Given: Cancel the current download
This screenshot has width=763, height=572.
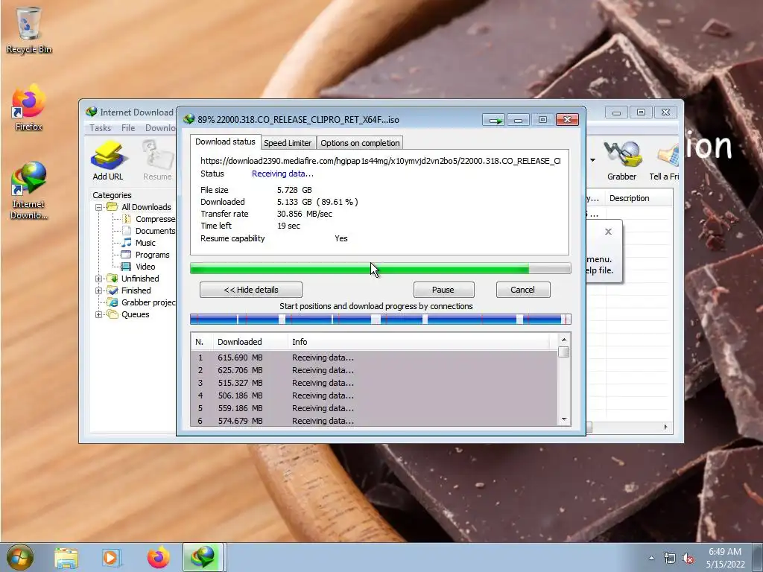Looking at the screenshot, I should click(523, 290).
